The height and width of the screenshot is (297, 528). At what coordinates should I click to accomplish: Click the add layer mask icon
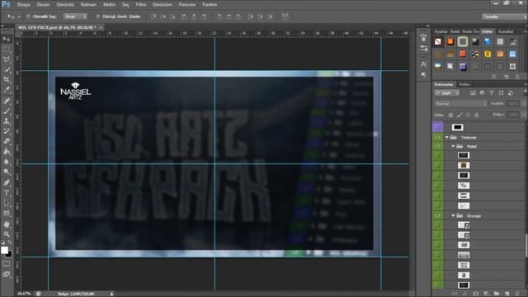point(475,294)
